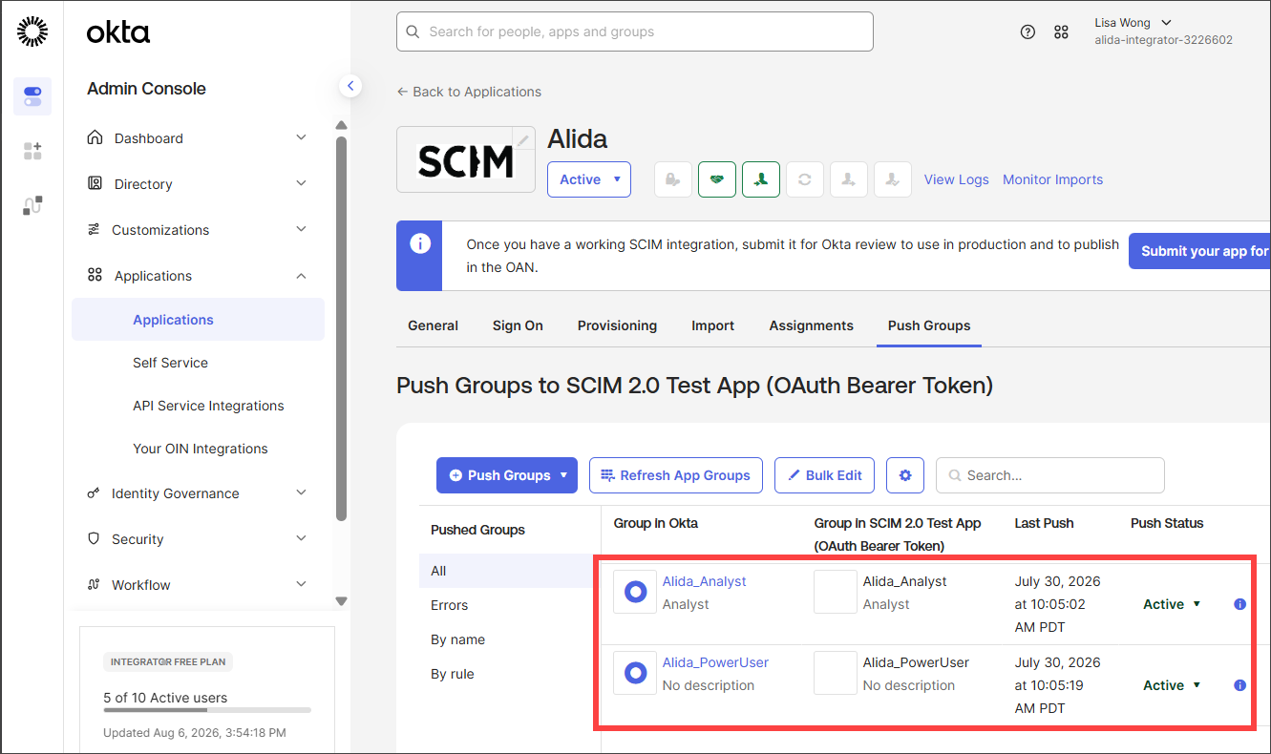The width and height of the screenshot is (1271, 754).
Task: Click the green user push icon
Action: 761,179
